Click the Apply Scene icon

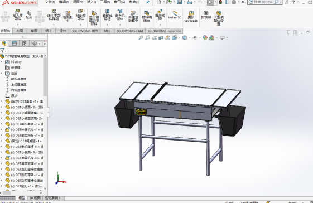click(x=211, y=37)
